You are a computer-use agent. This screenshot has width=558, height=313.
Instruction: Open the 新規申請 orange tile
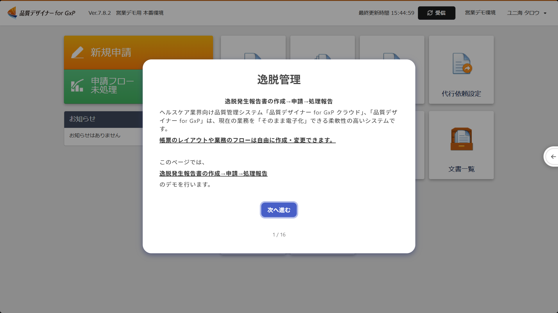point(110,52)
